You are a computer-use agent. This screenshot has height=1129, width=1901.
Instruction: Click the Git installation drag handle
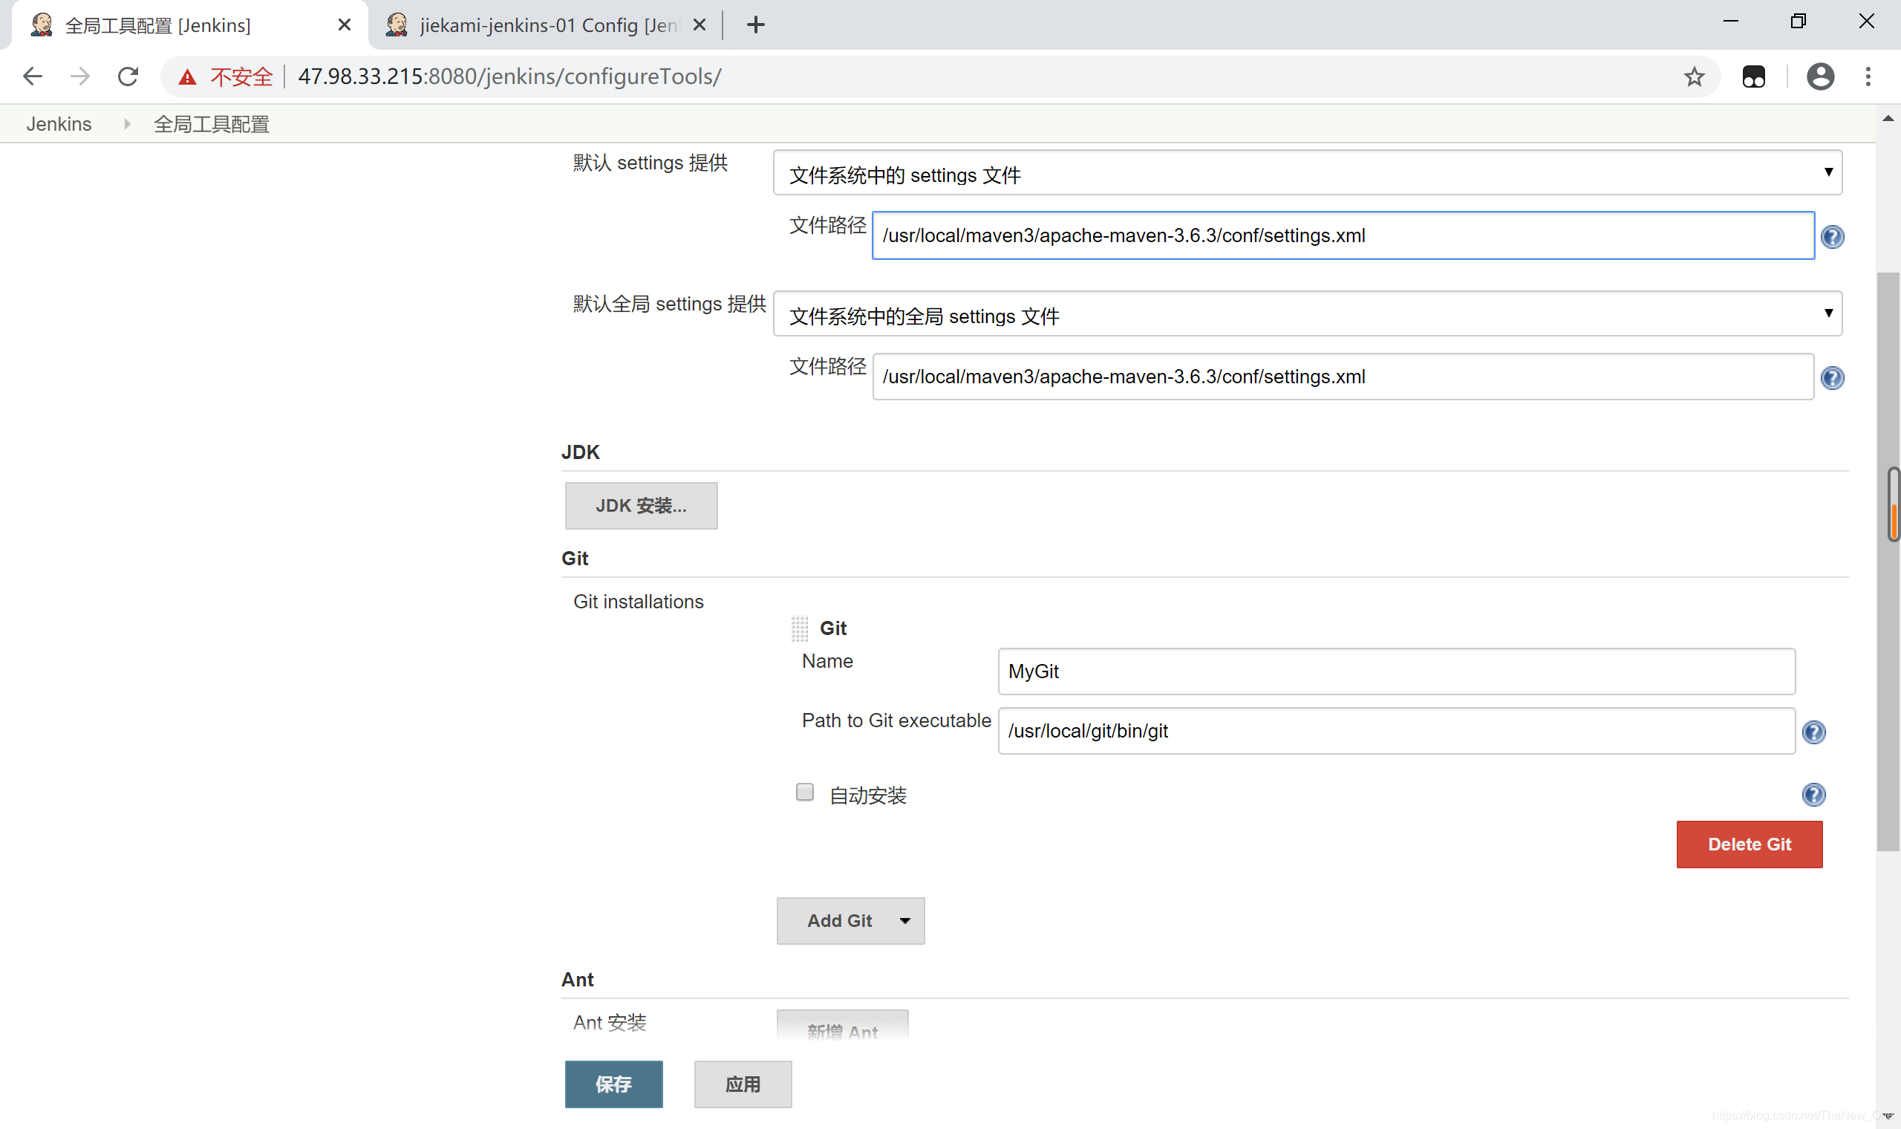(x=799, y=628)
